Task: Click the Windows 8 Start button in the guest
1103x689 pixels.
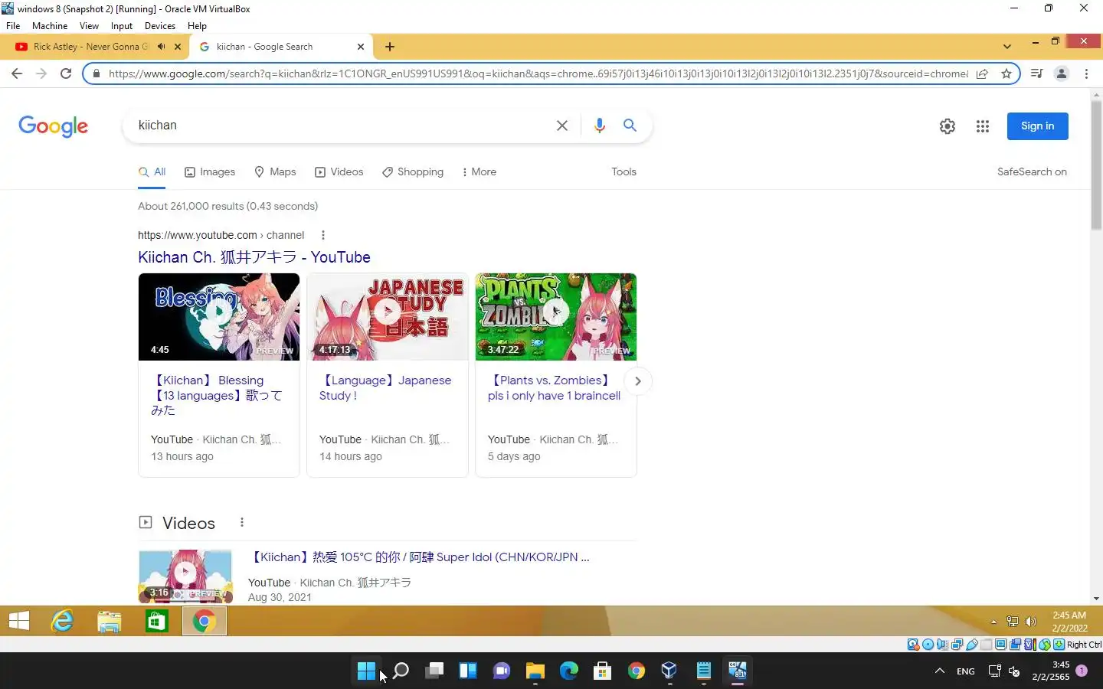Action: (19, 621)
